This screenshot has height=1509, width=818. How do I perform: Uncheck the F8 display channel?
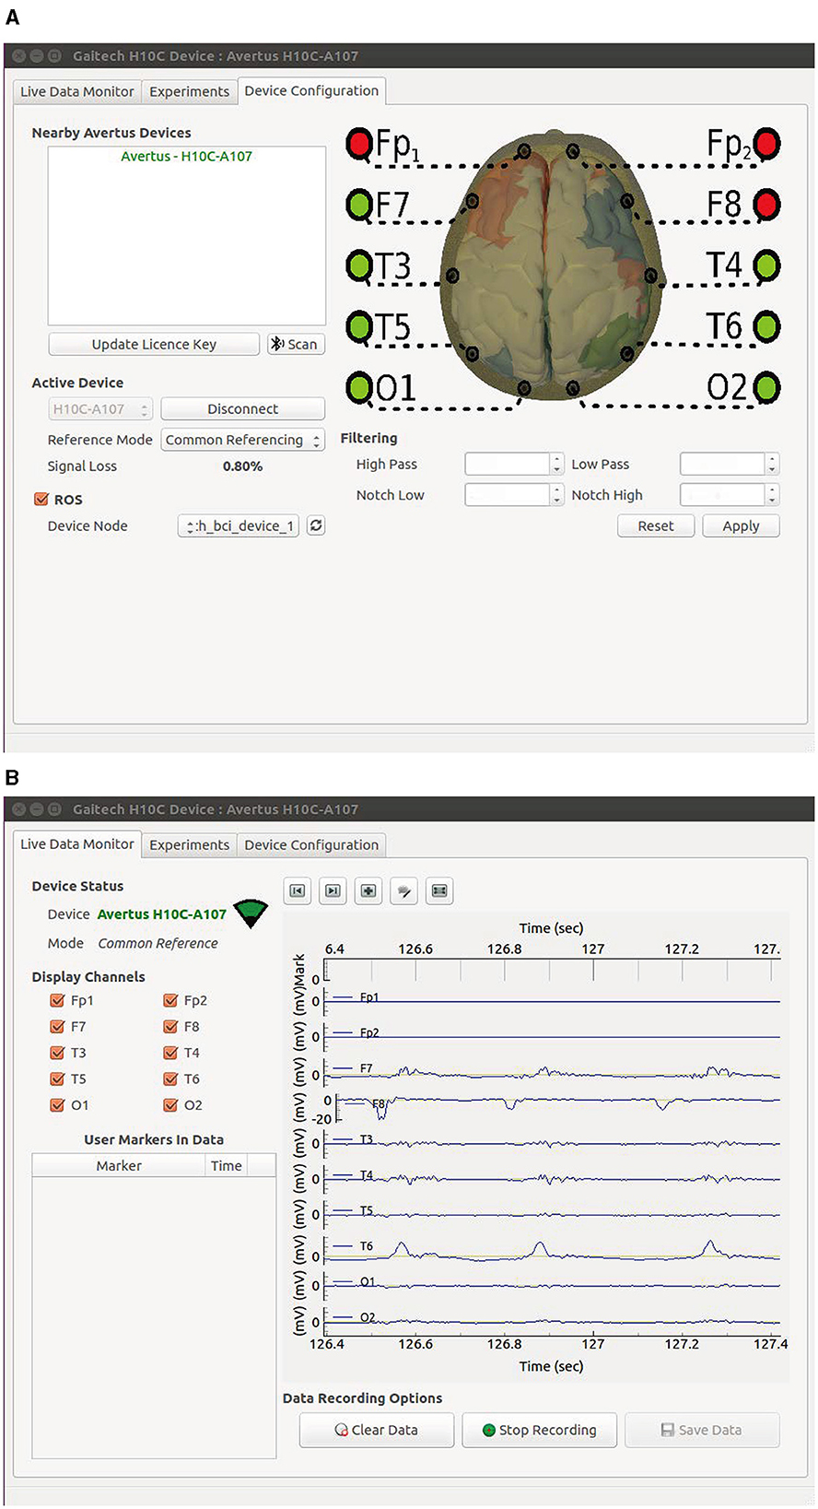tap(170, 1026)
